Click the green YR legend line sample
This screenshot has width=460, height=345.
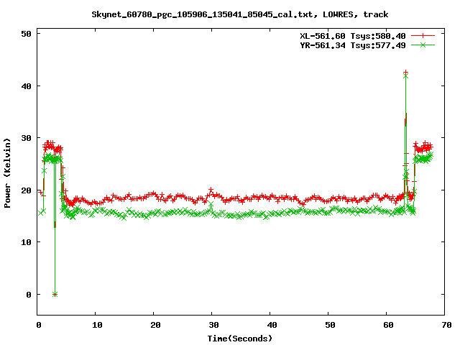click(x=423, y=45)
